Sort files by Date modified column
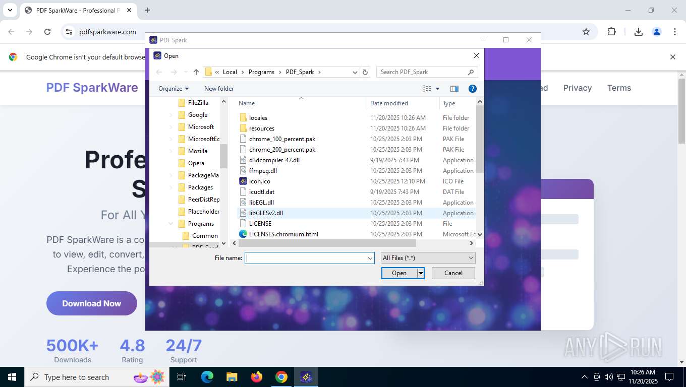 tap(403, 103)
